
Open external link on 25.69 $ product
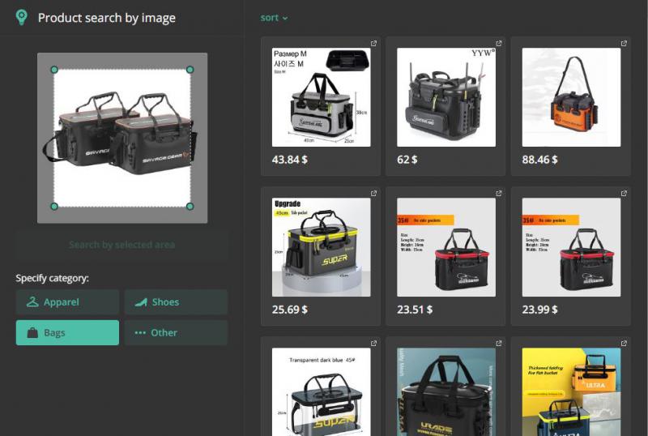[x=373, y=194]
